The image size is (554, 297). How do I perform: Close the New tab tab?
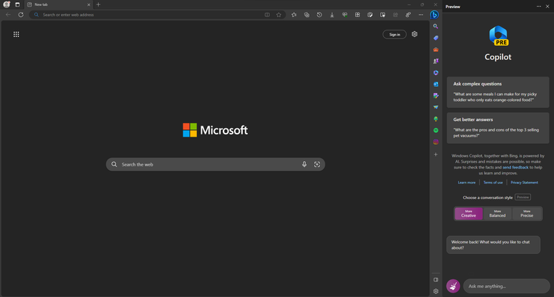[88, 4]
